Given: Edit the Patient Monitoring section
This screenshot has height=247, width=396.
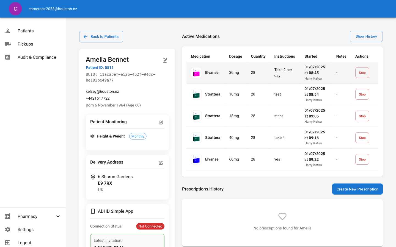Looking at the screenshot, I should click(x=161, y=122).
